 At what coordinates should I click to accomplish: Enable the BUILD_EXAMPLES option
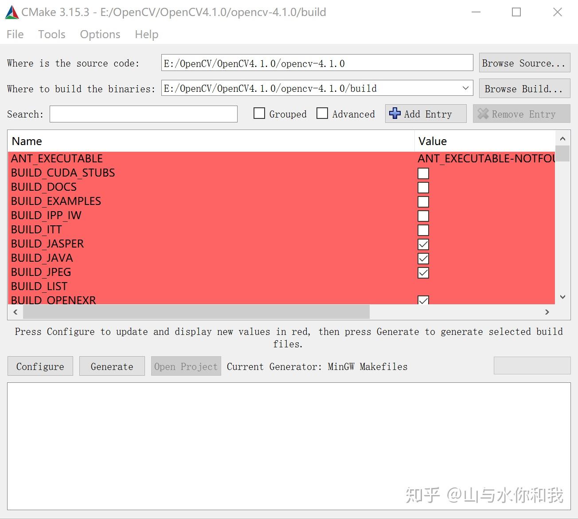(423, 201)
